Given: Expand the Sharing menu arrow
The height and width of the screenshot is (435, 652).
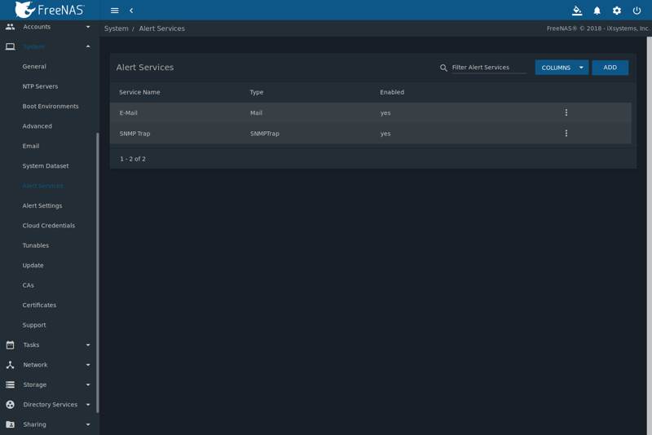Looking at the screenshot, I should pos(88,424).
